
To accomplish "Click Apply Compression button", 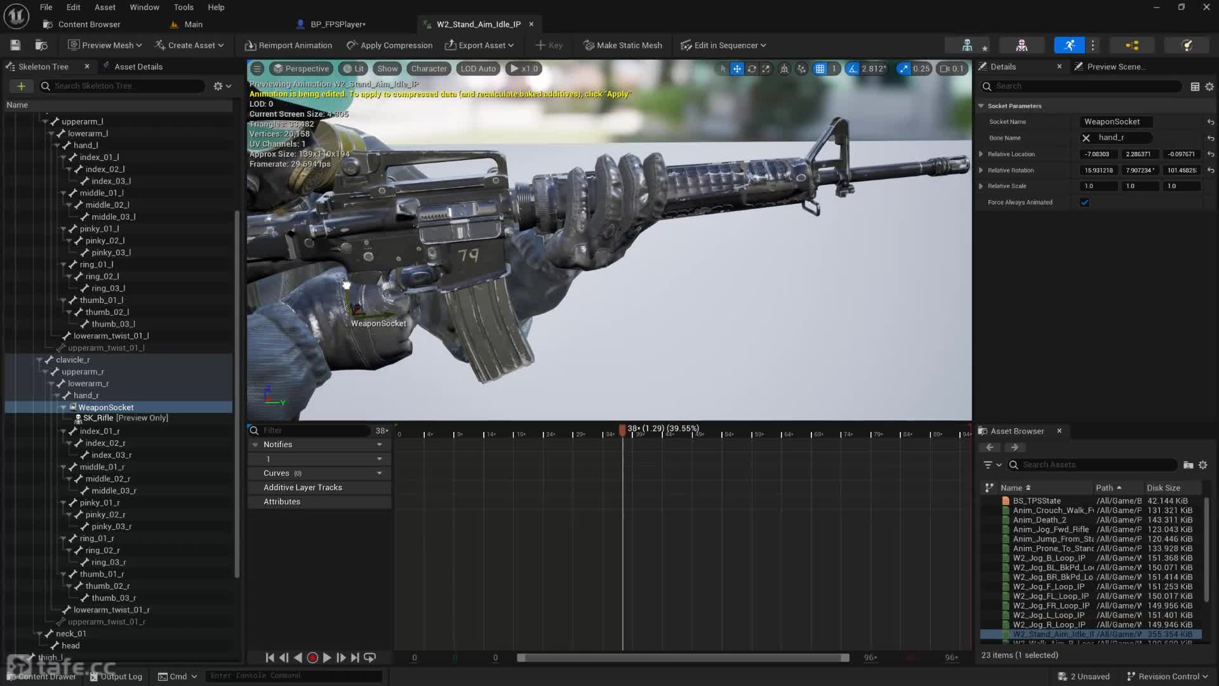I will click(390, 45).
